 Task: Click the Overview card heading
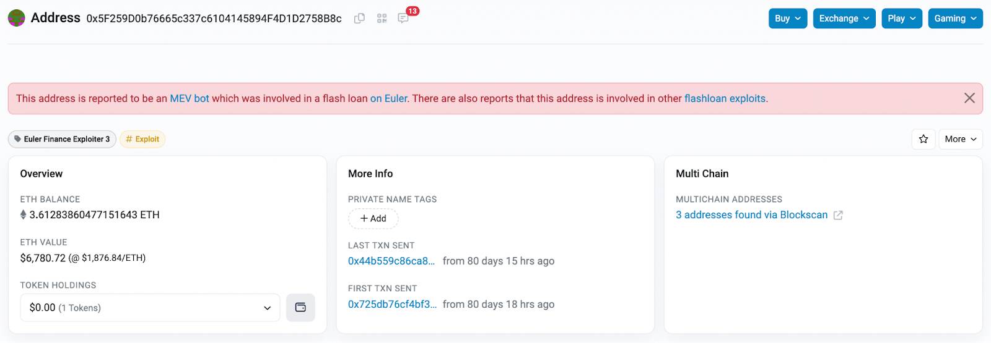click(x=41, y=174)
